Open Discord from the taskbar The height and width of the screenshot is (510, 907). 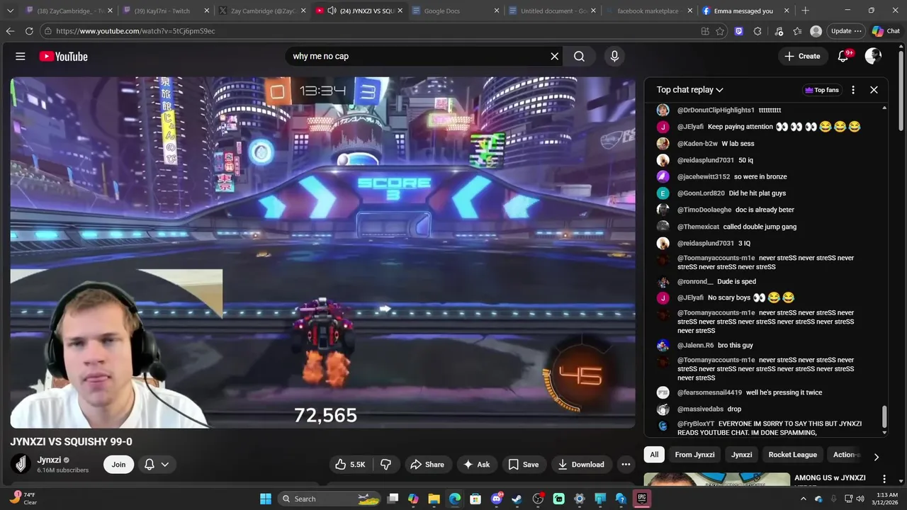[x=496, y=499]
